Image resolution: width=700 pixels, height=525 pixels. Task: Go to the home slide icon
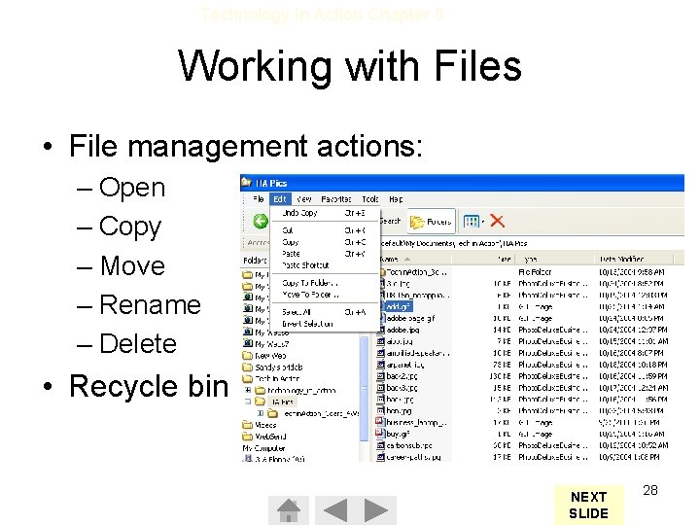(289, 509)
